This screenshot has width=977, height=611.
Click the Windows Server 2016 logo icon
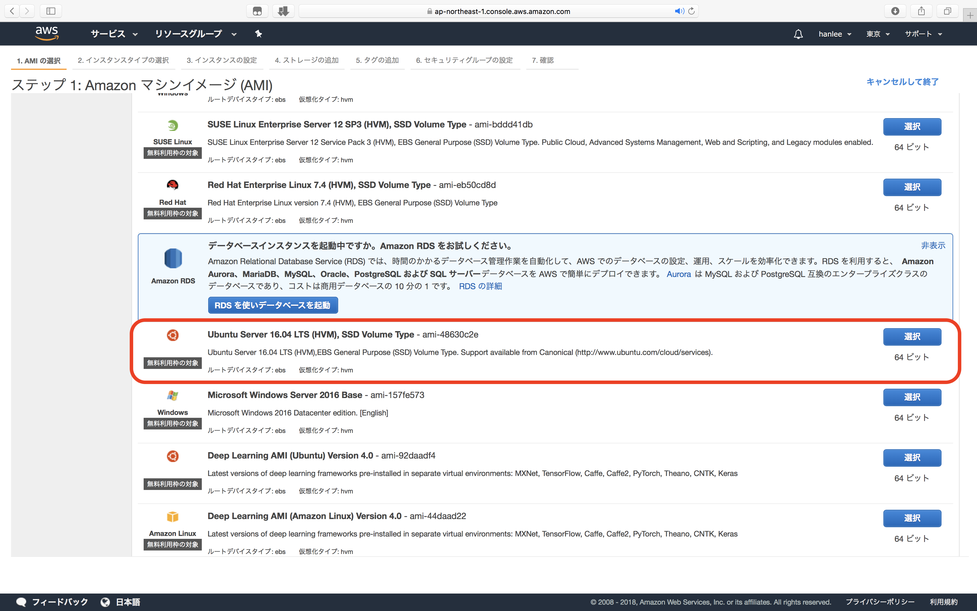coord(172,396)
